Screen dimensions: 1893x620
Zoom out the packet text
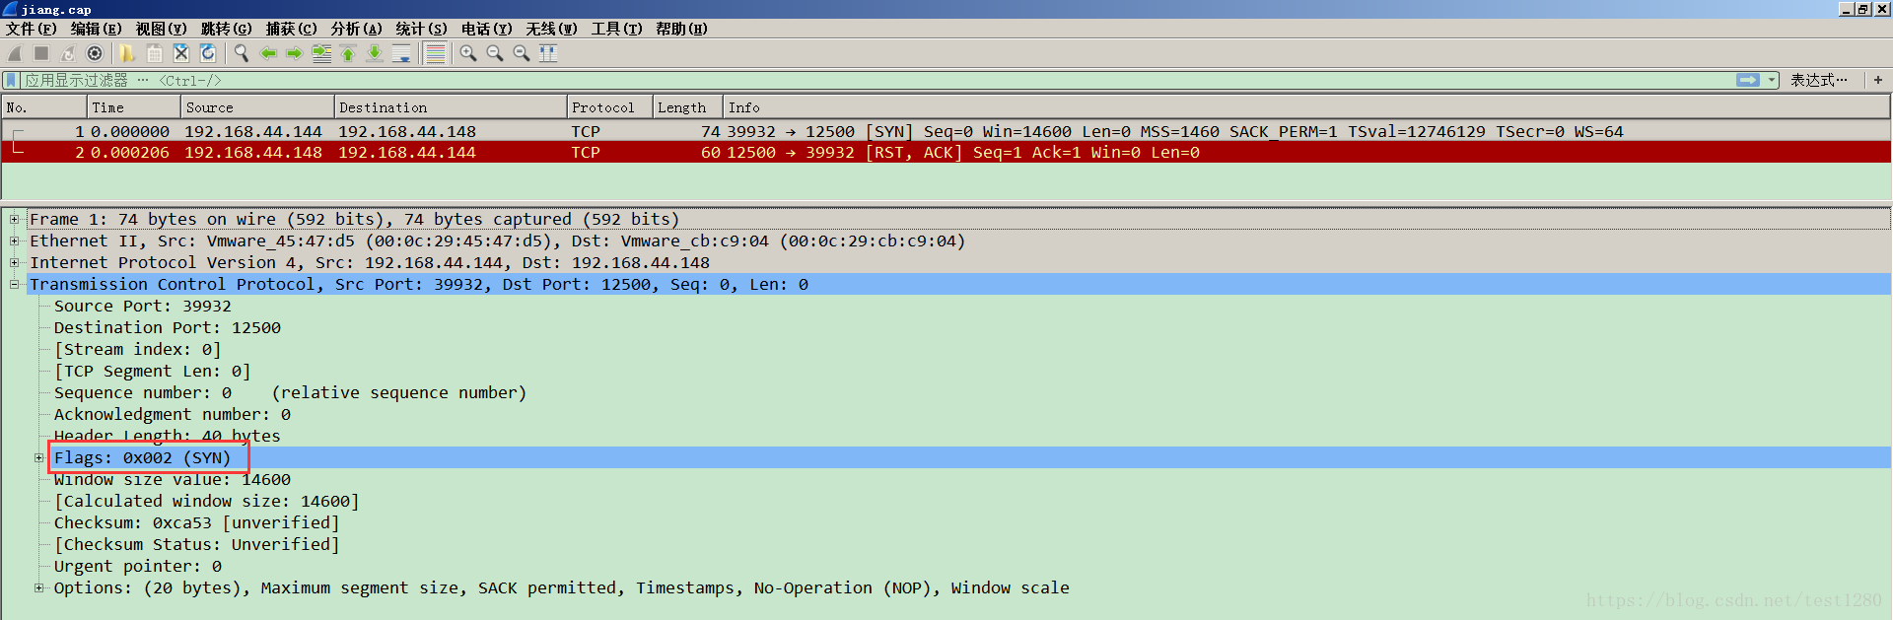point(495,53)
